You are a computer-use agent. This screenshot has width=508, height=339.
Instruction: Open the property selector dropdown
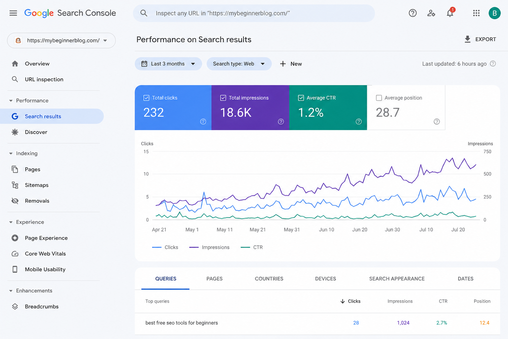click(62, 40)
